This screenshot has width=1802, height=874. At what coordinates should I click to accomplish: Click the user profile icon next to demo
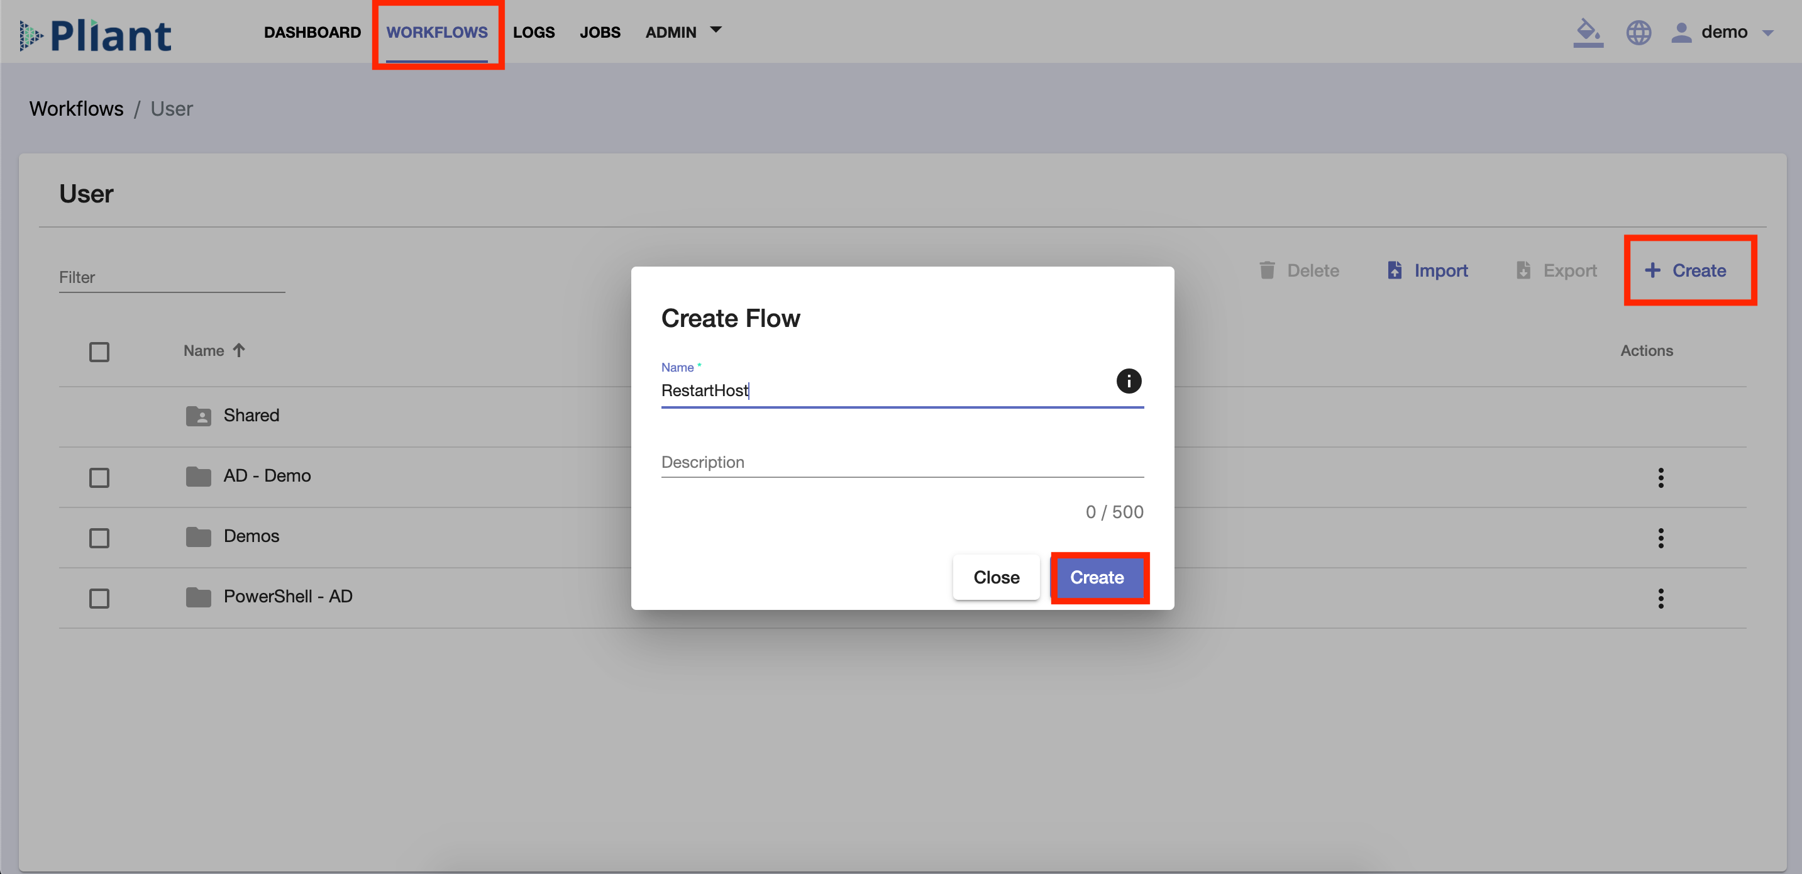(x=1681, y=32)
